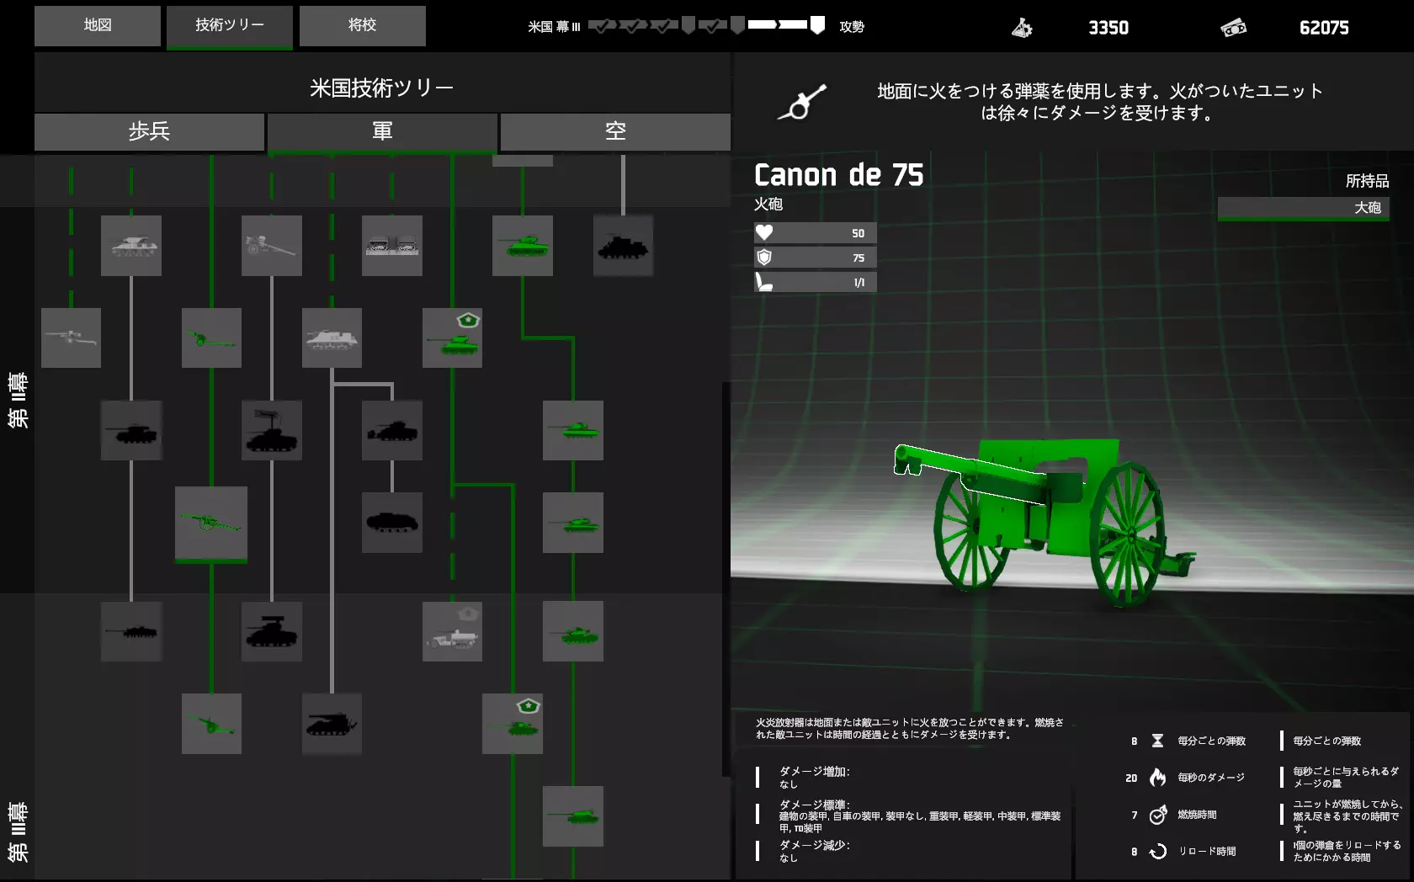Select the white twin-truck node
Screen dimensions: 1414x882
tap(392, 246)
